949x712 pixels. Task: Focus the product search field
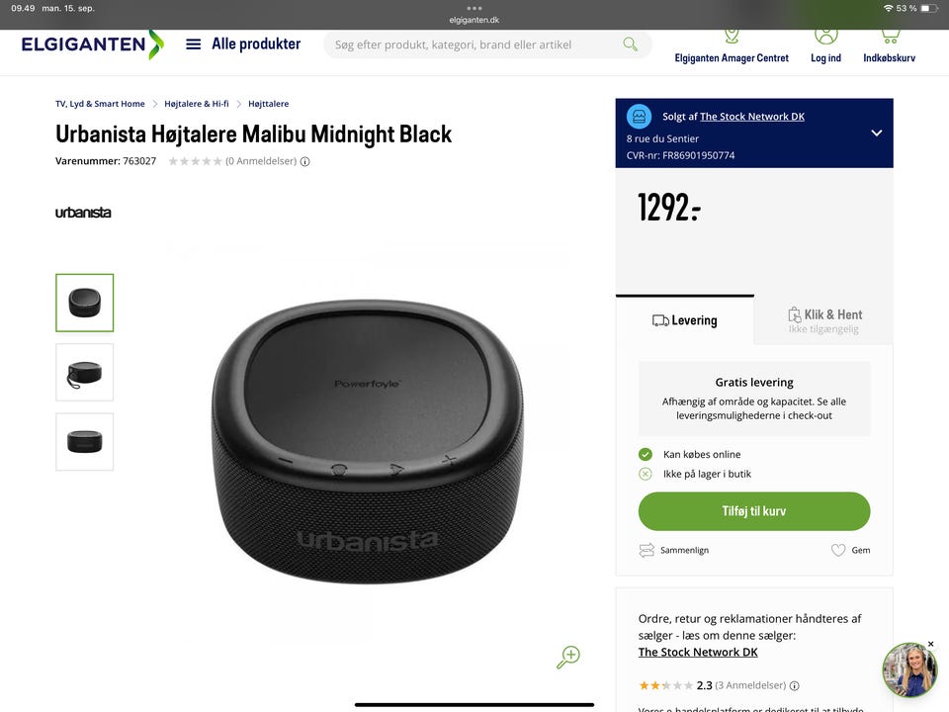[476, 44]
